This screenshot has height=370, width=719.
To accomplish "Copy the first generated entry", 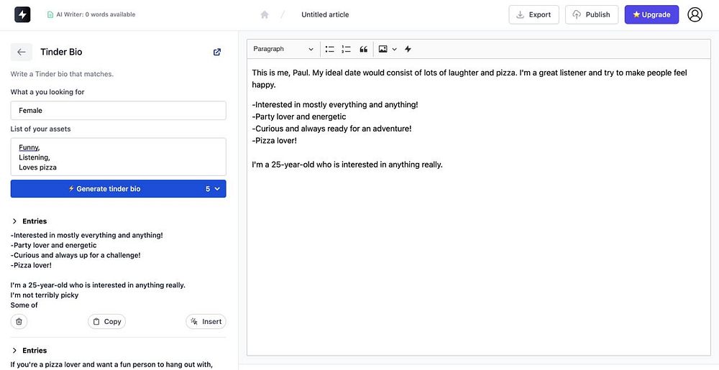I will [x=107, y=321].
